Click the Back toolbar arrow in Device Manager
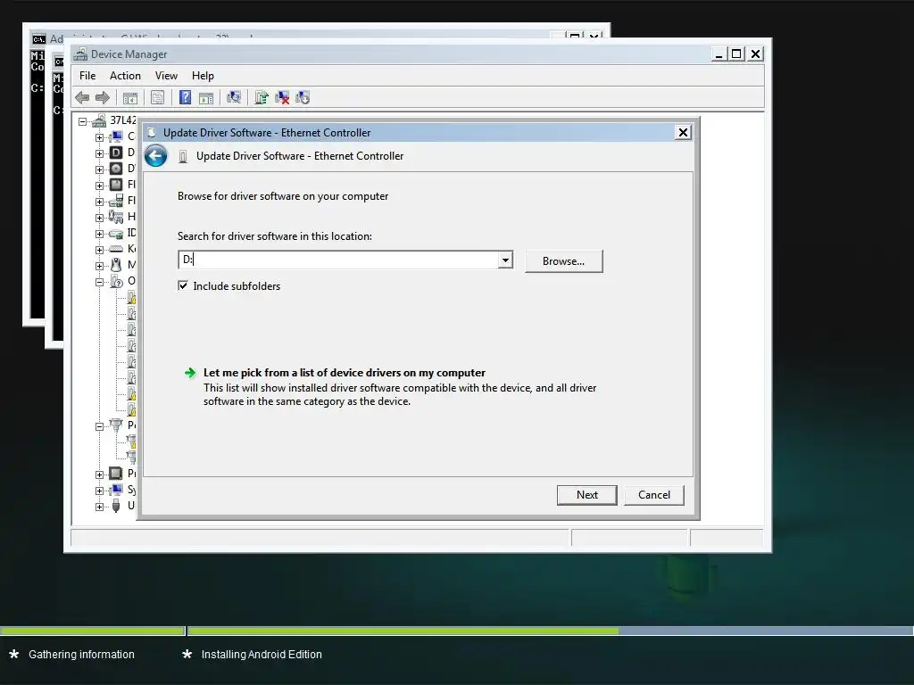This screenshot has width=914, height=685. [x=82, y=98]
